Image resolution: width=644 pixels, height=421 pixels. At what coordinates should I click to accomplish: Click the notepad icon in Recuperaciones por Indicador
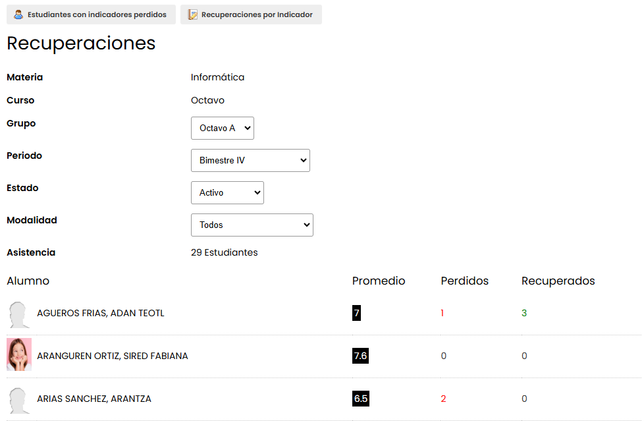193,14
